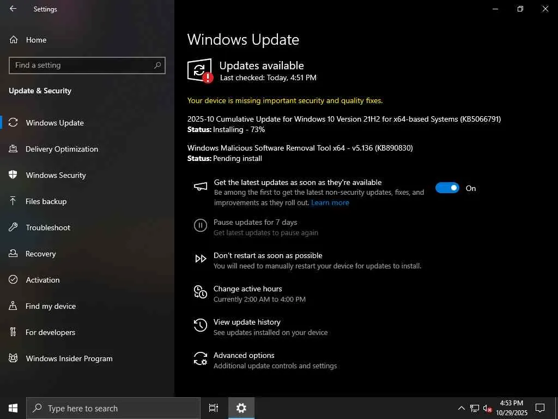Click the Last checked: Today, 4:51 PM text
Image resolution: width=558 pixels, height=419 pixels.
point(268,77)
